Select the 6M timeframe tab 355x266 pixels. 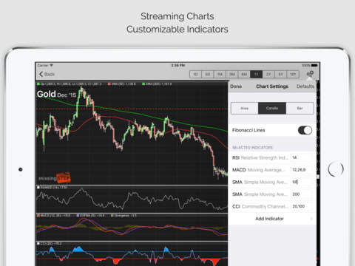[x=244, y=74]
